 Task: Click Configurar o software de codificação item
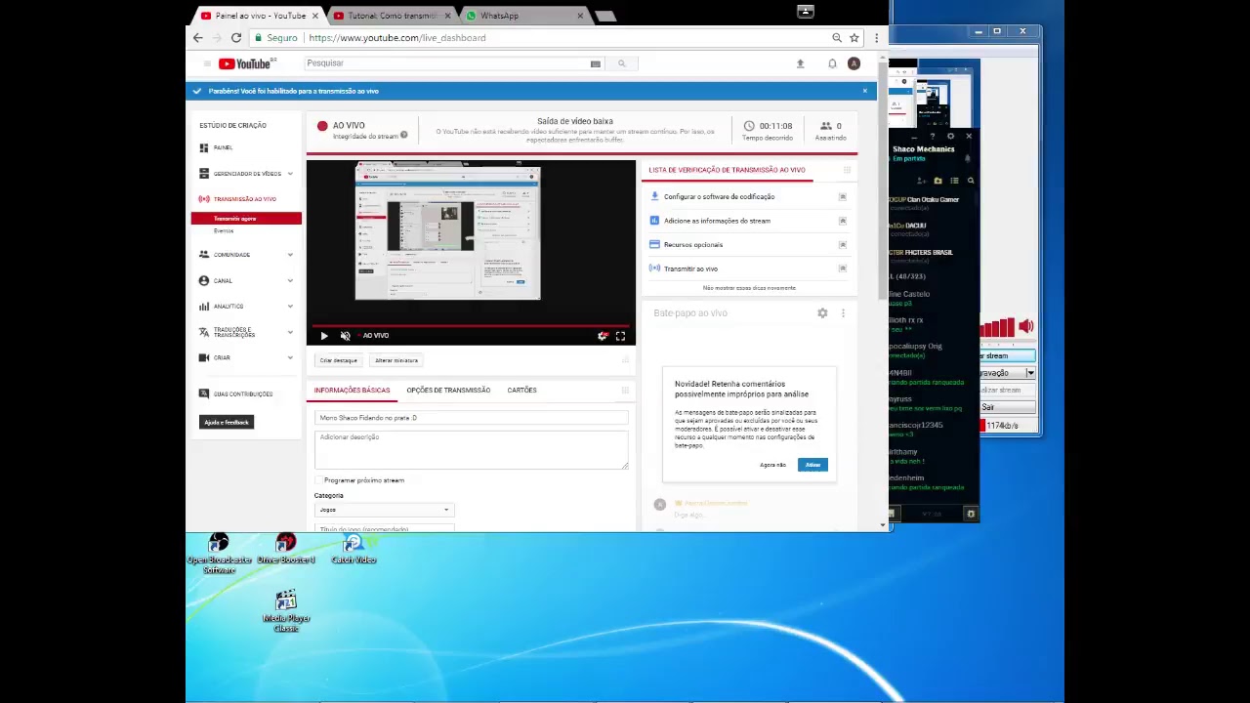point(719,196)
